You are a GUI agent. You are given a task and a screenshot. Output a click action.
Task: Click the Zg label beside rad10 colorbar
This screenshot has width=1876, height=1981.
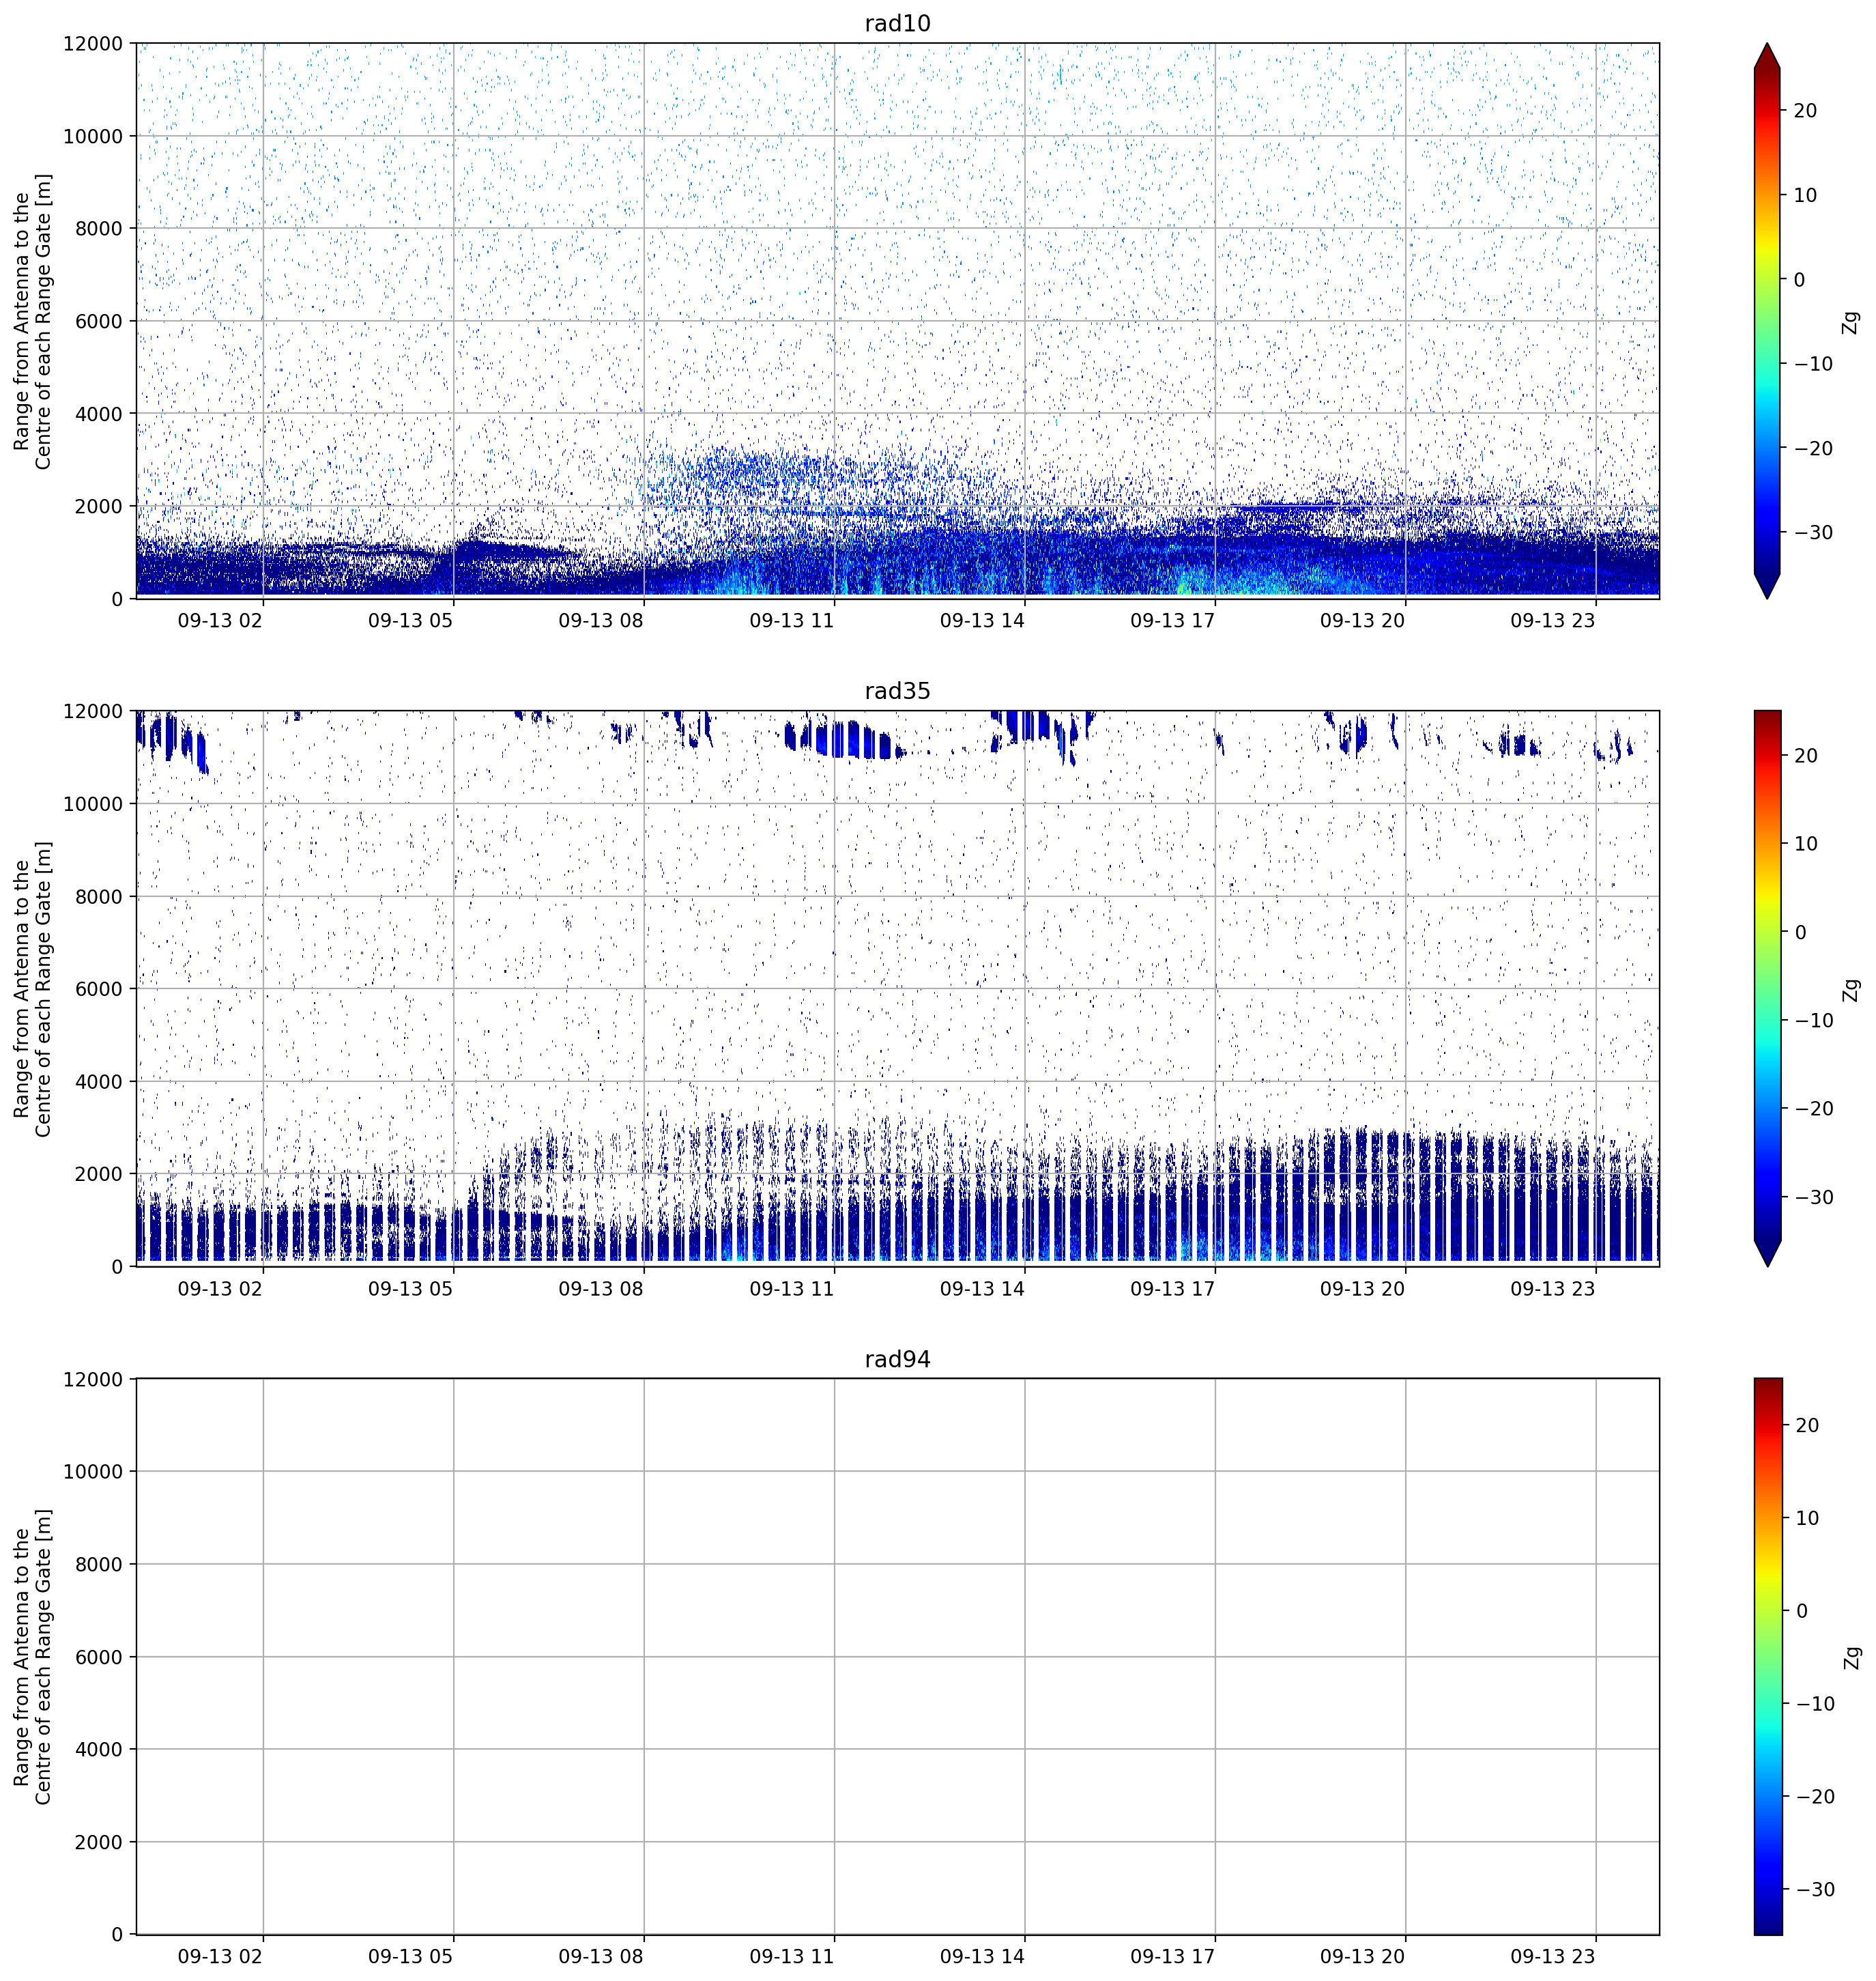[x=1851, y=322]
